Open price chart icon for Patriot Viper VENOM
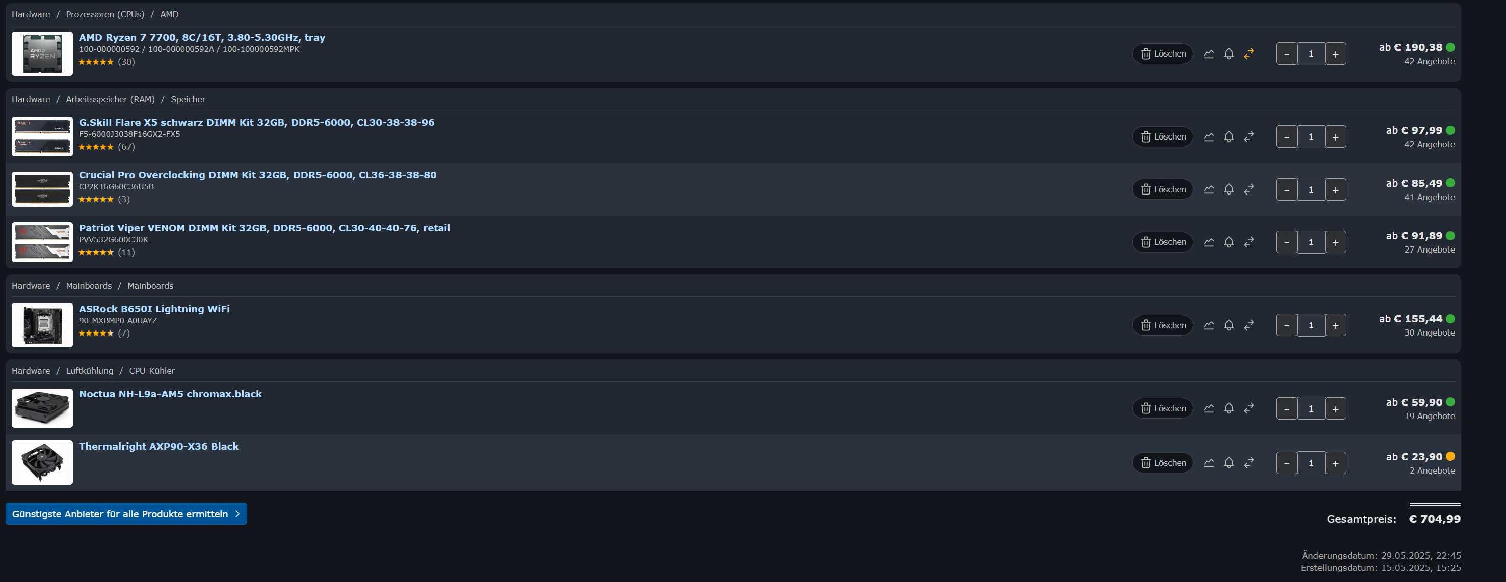This screenshot has height=582, width=1506. pyautogui.click(x=1209, y=242)
